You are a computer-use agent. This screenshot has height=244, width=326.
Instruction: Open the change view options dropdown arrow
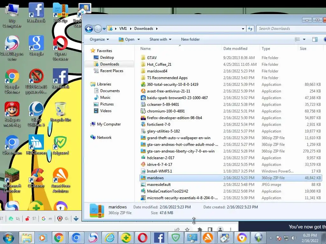click(304, 39)
